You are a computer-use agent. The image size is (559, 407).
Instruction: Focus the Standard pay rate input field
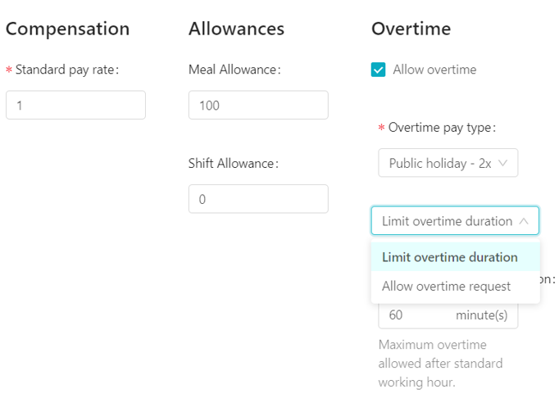coord(75,105)
